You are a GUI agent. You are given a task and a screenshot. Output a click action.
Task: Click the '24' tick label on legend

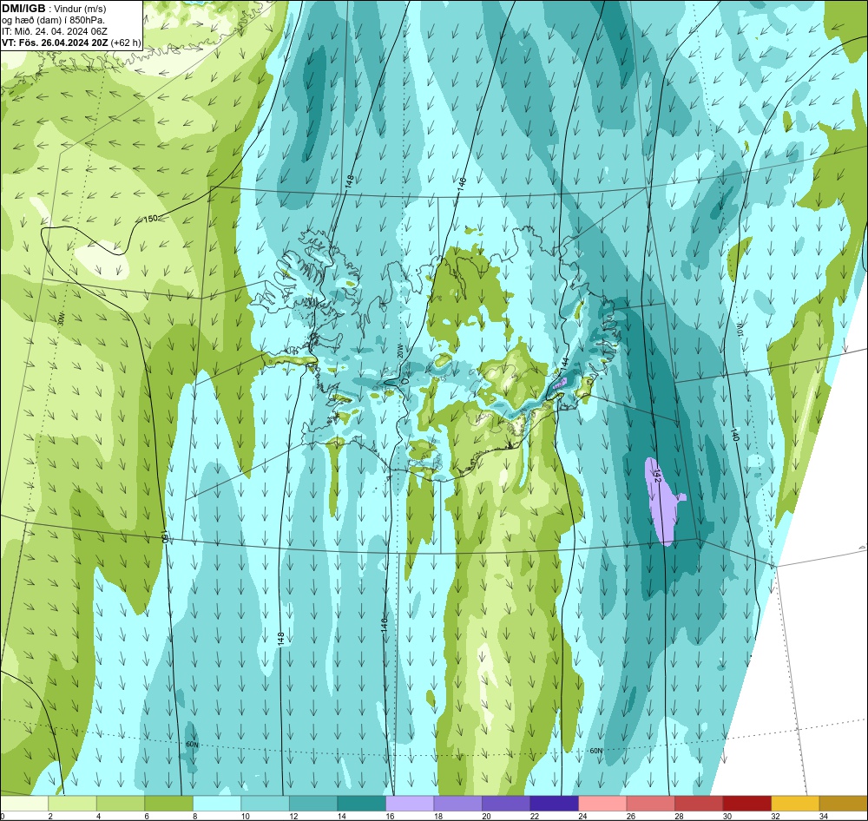coord(583,816)
